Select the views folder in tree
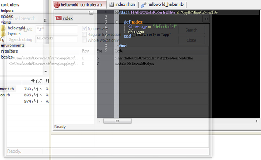The width and height of the screenshot is (261, 160). coord(6,22)
